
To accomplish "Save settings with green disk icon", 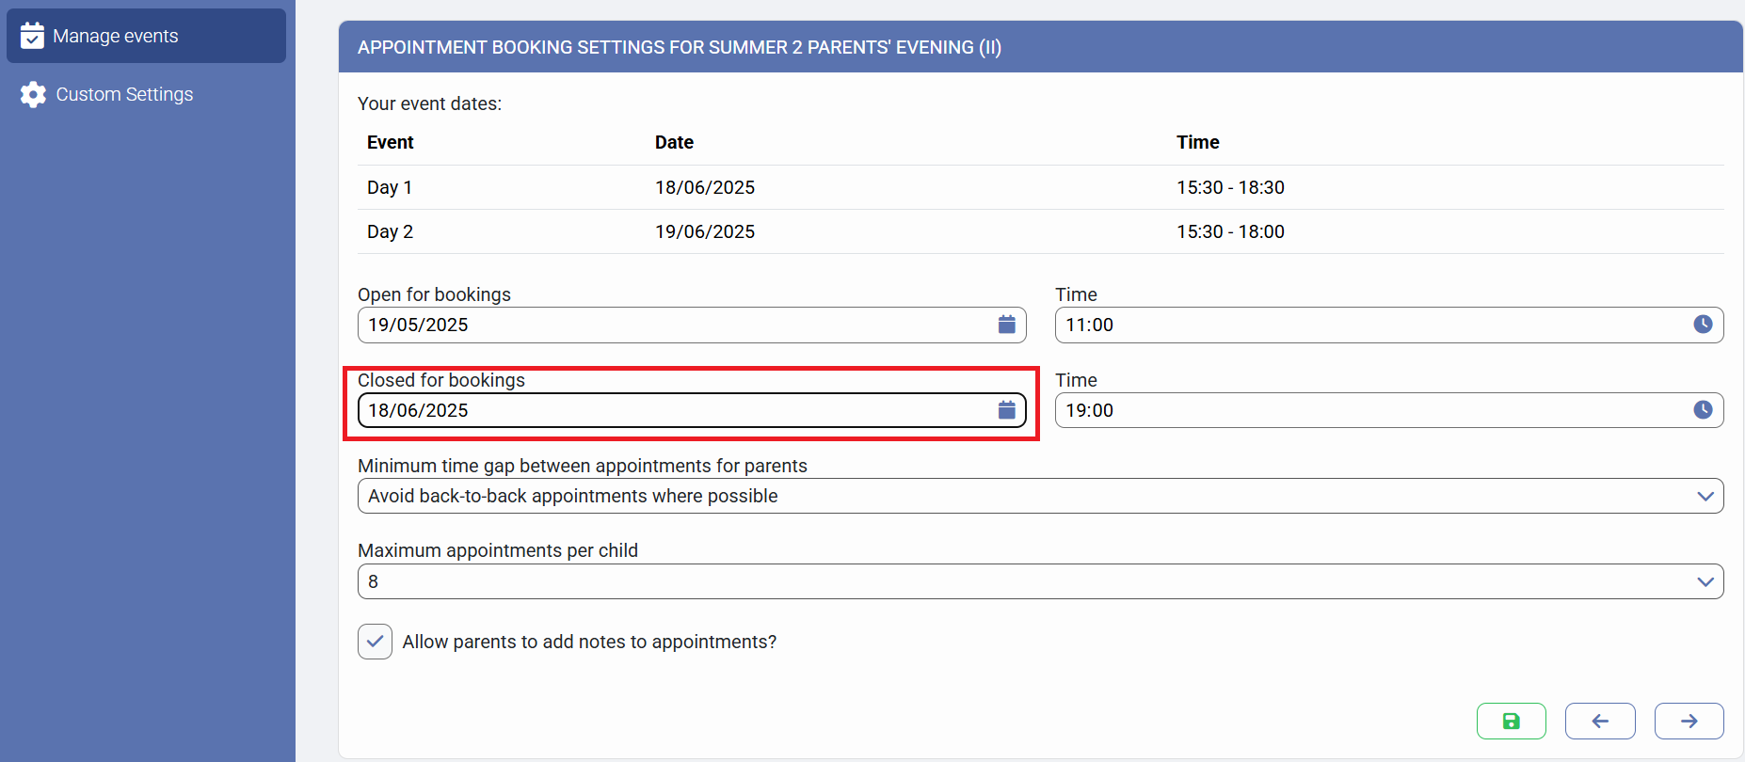I will pos(1511,721).
